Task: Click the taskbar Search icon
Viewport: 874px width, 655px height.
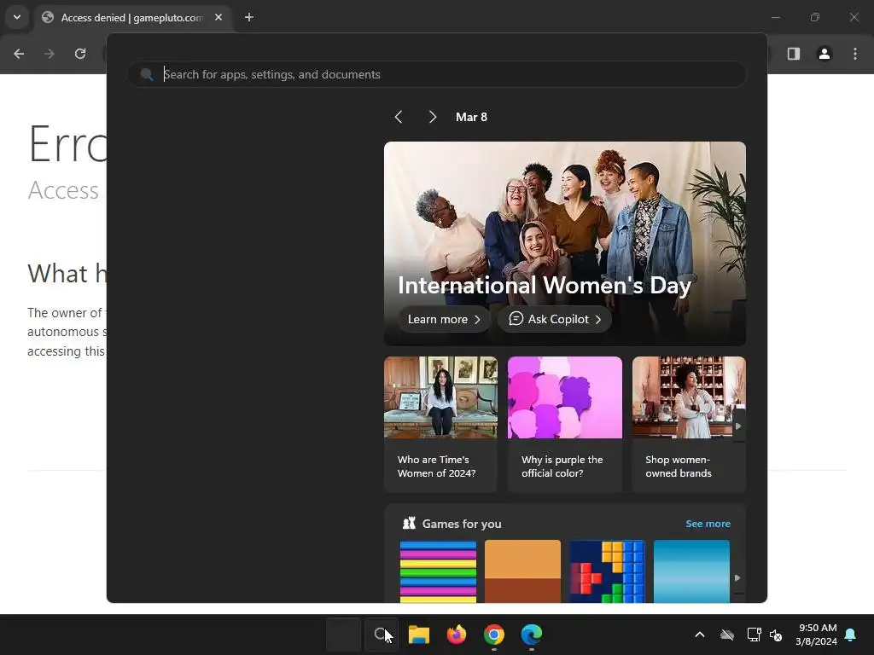Action: pyautogui.click(x=382, y=635)
